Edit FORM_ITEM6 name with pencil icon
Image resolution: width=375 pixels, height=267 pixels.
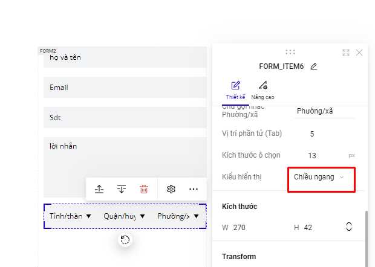tap(313, 66)
